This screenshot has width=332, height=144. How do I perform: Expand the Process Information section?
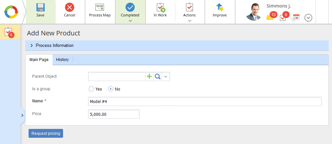point(32,46)
